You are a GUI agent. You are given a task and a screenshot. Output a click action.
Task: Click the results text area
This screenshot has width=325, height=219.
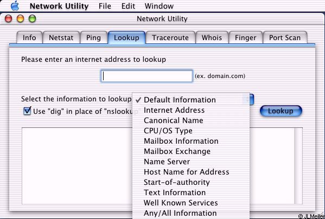77,166
